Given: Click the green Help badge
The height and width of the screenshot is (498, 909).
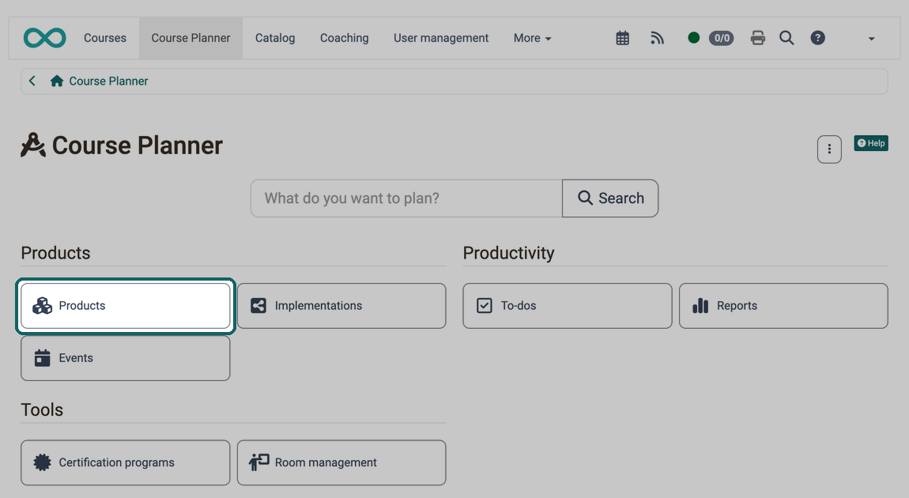Looking at the screenshot, I should coord(871,143).
